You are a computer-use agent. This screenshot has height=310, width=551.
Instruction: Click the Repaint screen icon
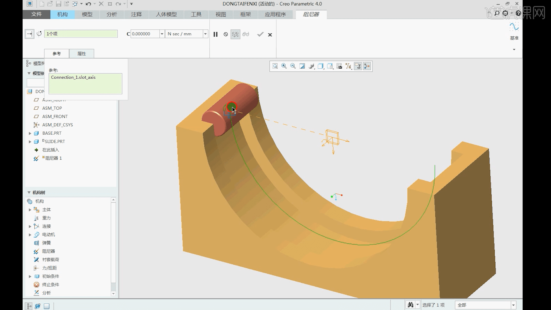point(302,66)
